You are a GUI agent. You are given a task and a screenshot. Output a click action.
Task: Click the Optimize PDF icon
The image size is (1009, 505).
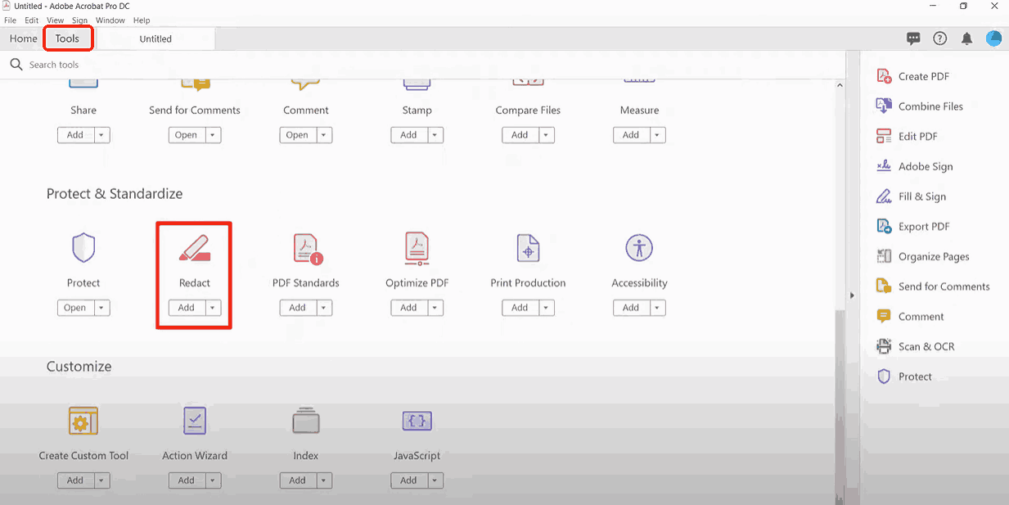[x=417, y=249]
